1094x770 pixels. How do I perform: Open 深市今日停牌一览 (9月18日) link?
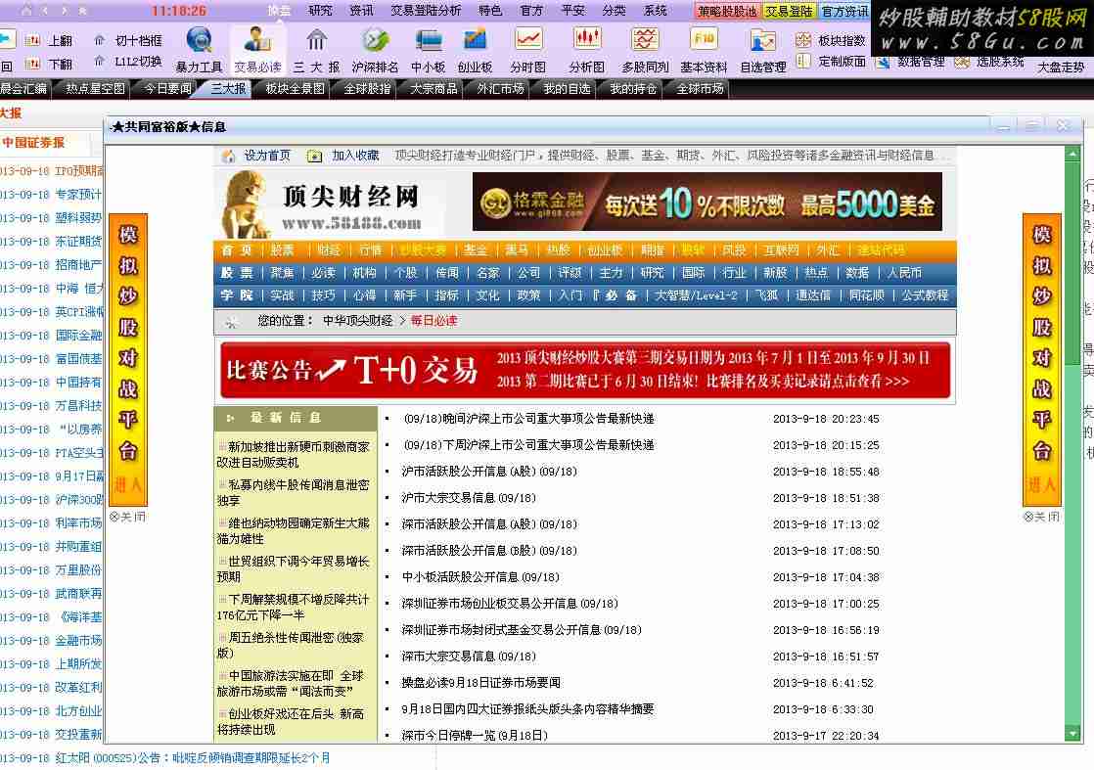475,735
